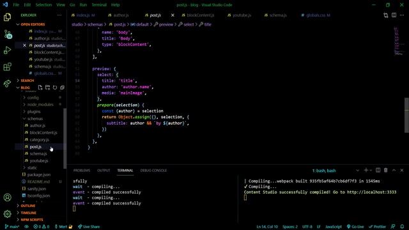409x230 pixels.
Task: Switch to the PROBLEMS panel tab
Action: 82,171
